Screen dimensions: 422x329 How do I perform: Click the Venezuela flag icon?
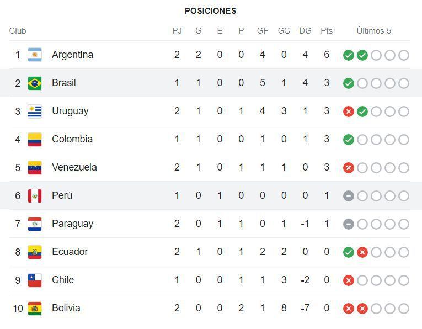[x=35, y=167]
